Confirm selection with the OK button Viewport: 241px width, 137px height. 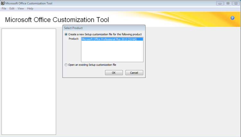click(114, 72)
